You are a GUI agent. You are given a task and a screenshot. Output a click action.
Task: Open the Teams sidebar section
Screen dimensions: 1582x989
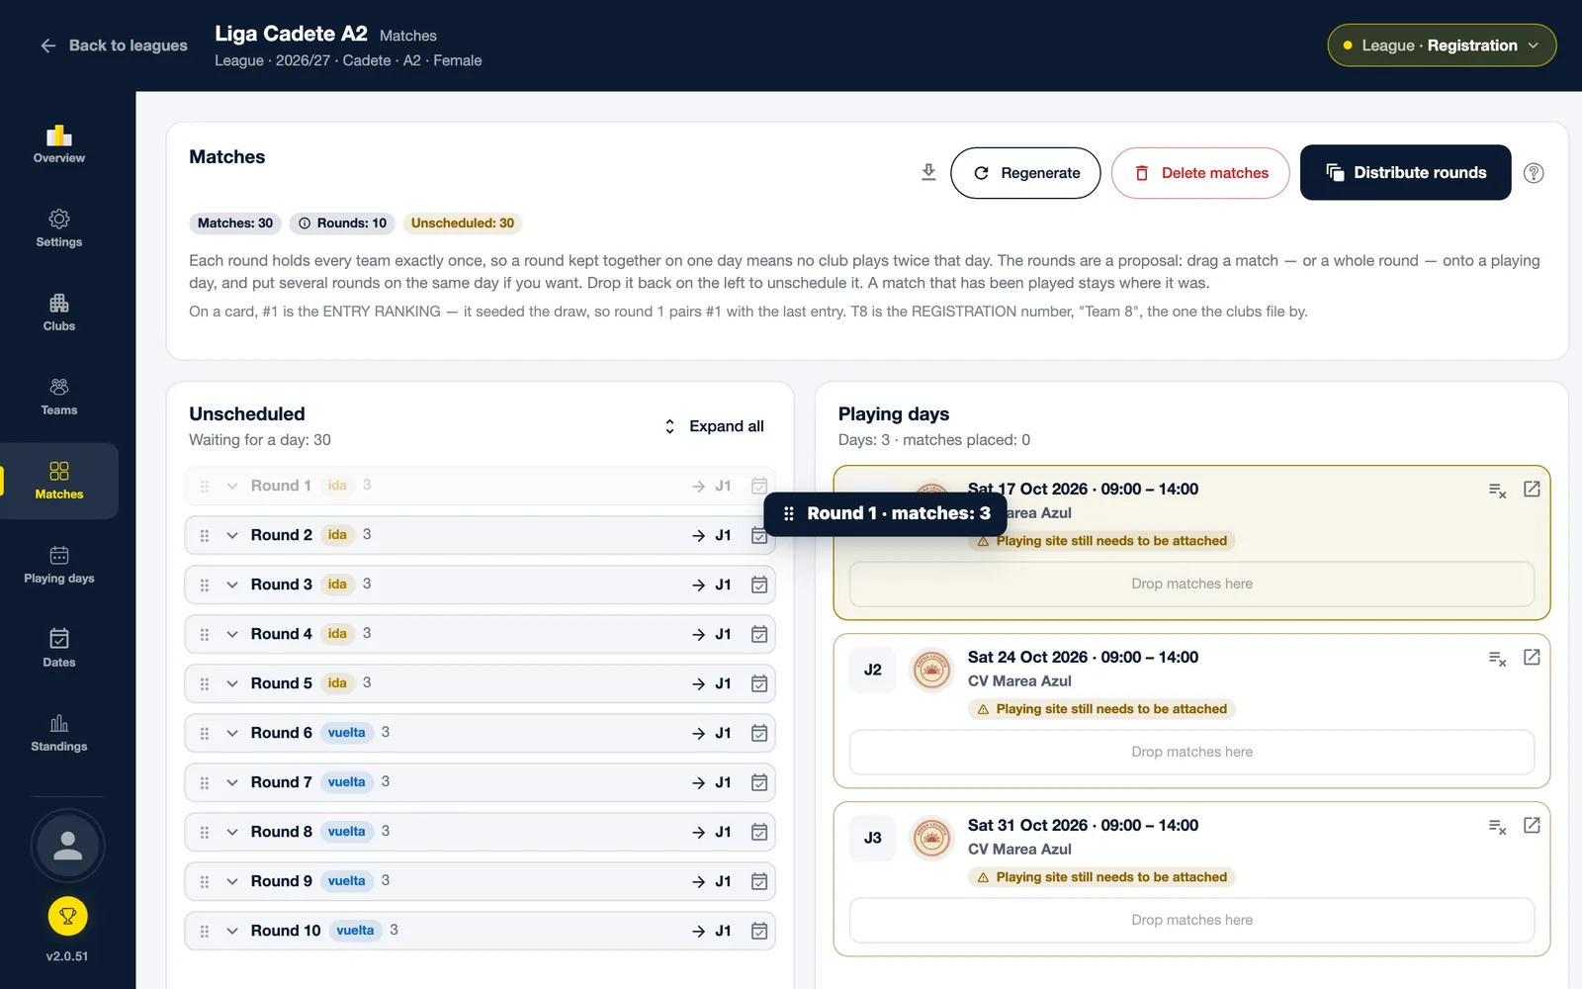pyautogui.click(x=59, y=397)
